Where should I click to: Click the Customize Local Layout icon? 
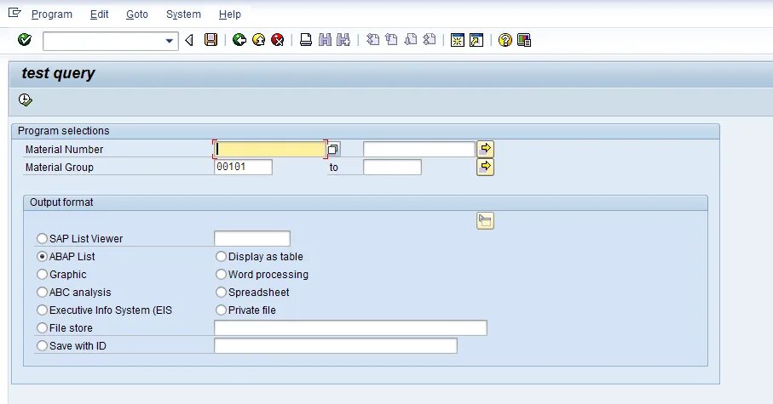point(524,40)
